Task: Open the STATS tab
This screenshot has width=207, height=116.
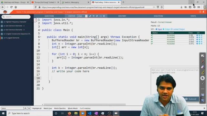Action: 193,16
